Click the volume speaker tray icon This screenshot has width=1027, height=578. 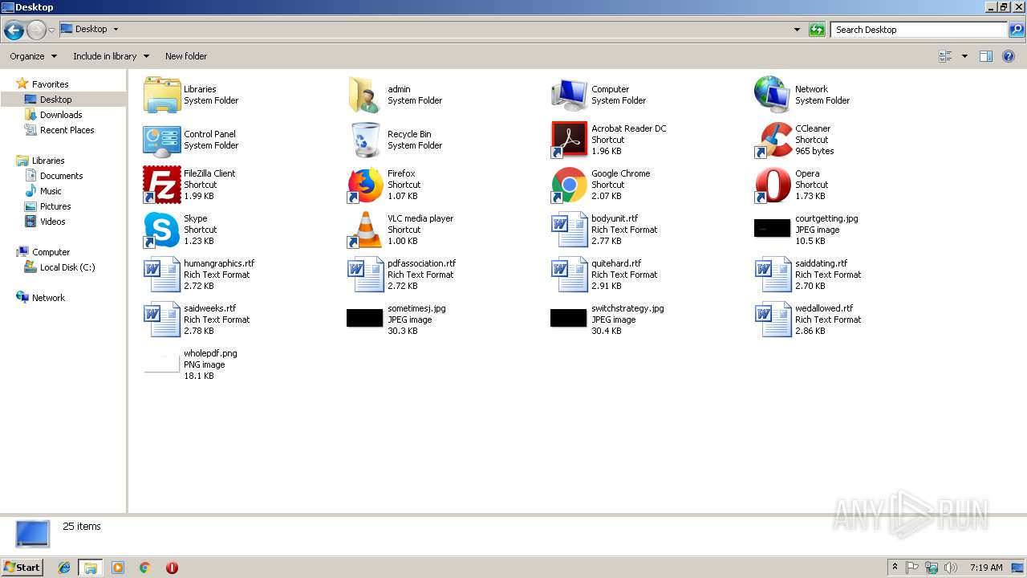[951, 568]
